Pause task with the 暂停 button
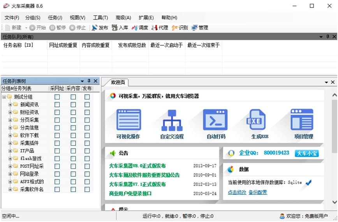338x222 pixels. click(x=58, y=28)
